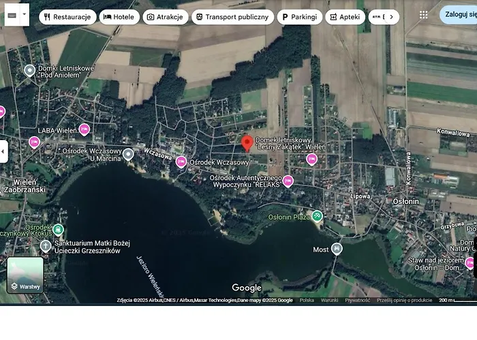Image resolution: width=477 pixels, height=340 pixels.
Task: Click the LABA Wieleń pink hotel marker
Action: (x=84, y=129)
